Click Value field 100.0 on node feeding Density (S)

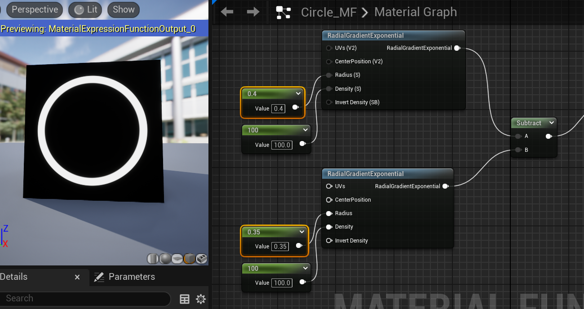click(282, 145)
